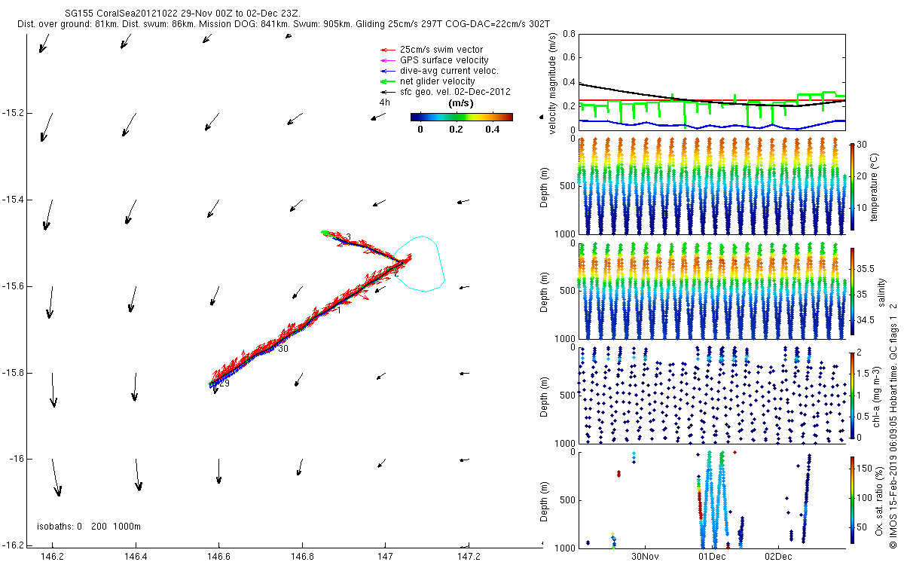
Task: Click the "GPS surface velocity" legend label
Action: tap(444, 60)
